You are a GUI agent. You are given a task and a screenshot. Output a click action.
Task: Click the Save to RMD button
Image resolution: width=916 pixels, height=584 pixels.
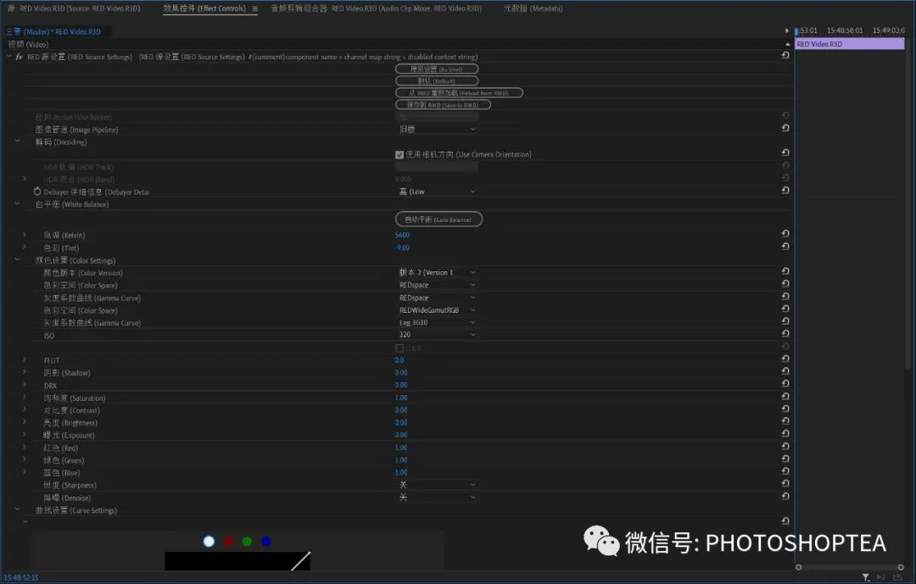pyautogui.click(x=443, y=104)
